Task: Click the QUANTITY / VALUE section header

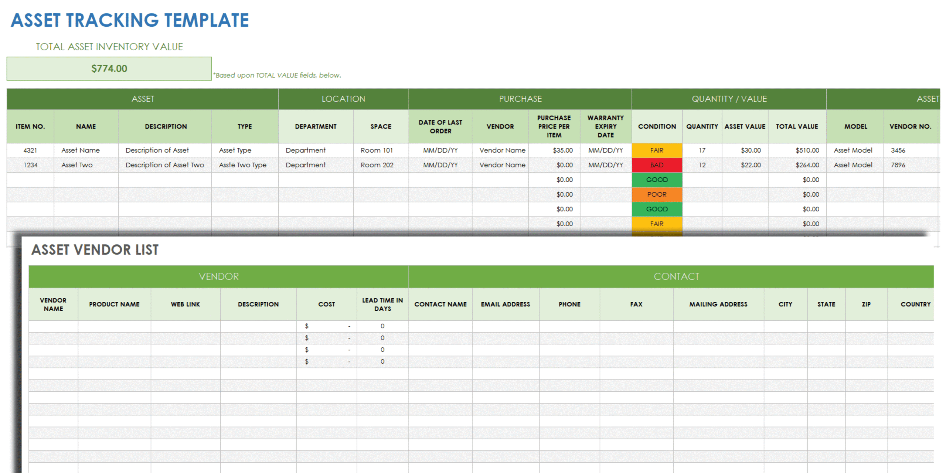Action: 729,99
